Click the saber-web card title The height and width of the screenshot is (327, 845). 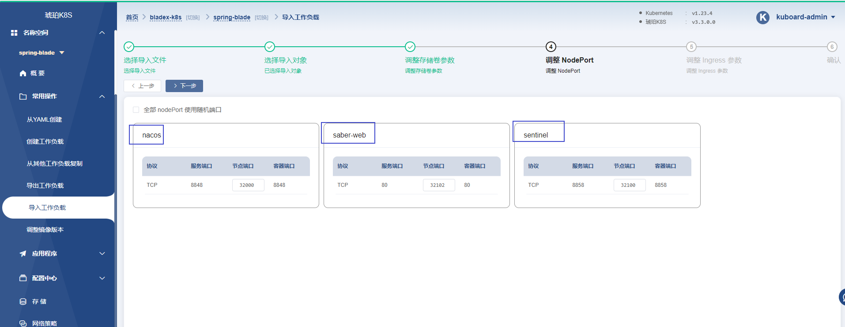coord(349,135)
